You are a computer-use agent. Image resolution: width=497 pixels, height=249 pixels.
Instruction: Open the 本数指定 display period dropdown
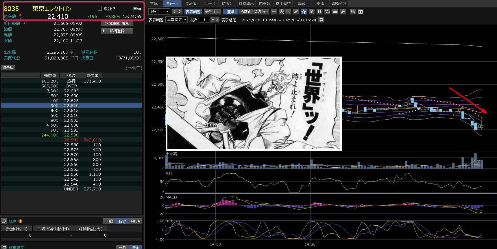click(x=177, y=20)
